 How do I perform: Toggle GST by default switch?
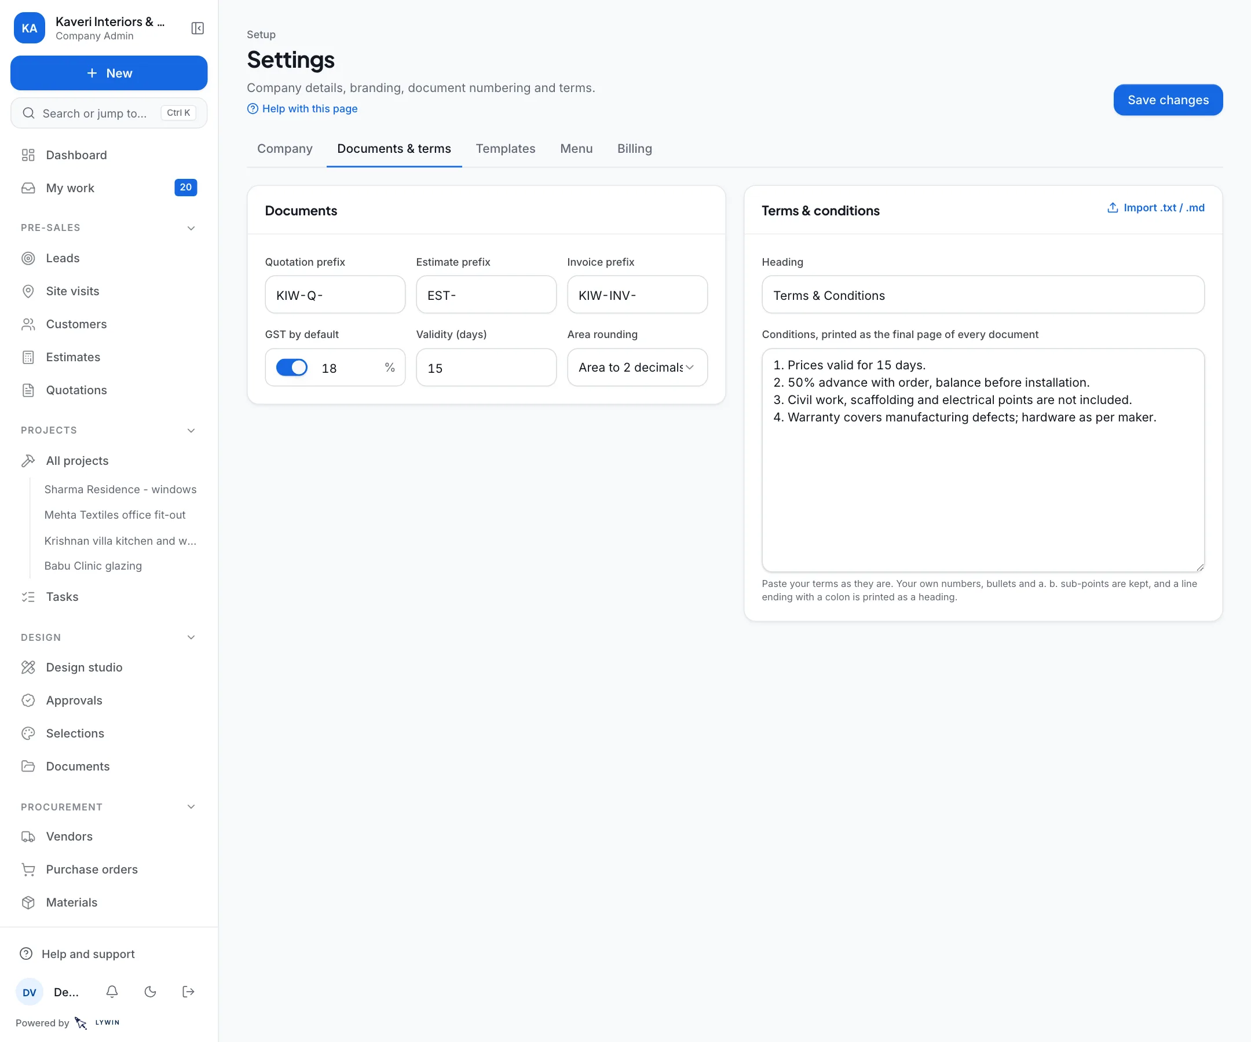point(292,368)
